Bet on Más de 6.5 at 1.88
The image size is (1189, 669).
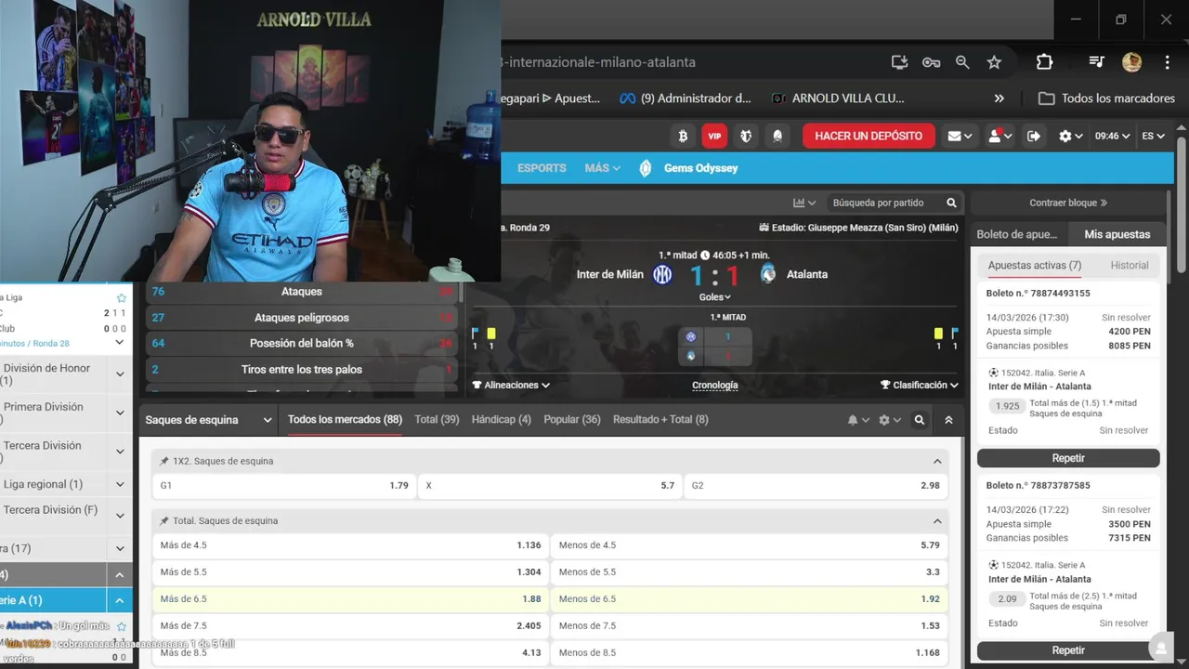tap(349, 599)
